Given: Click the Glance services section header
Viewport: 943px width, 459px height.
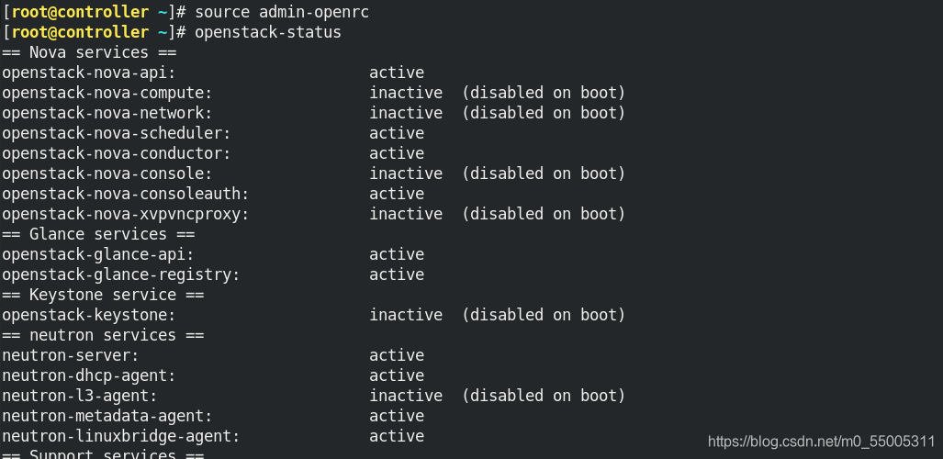Looking at the screenshot, I should 98,234.
